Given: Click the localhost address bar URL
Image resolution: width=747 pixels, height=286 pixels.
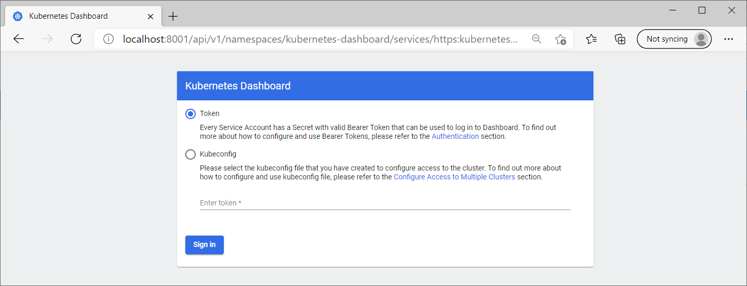Looking at the screenshot, I should [x=321, y=39].
